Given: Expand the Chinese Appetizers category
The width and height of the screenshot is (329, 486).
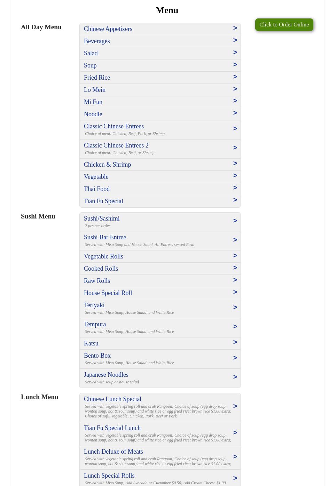Looking at the screenshot, I should (x=108, y=29).
